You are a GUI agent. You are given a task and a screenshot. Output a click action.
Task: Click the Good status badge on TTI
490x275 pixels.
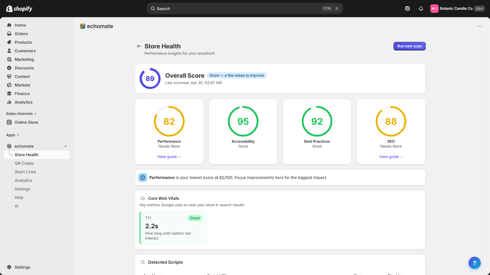click(x=195, y=218)
